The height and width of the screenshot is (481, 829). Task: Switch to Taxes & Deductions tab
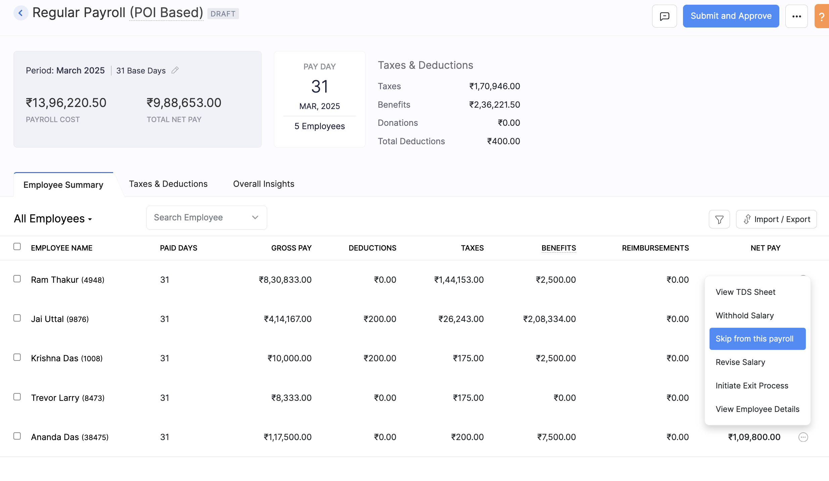click(x=168, y=184)
